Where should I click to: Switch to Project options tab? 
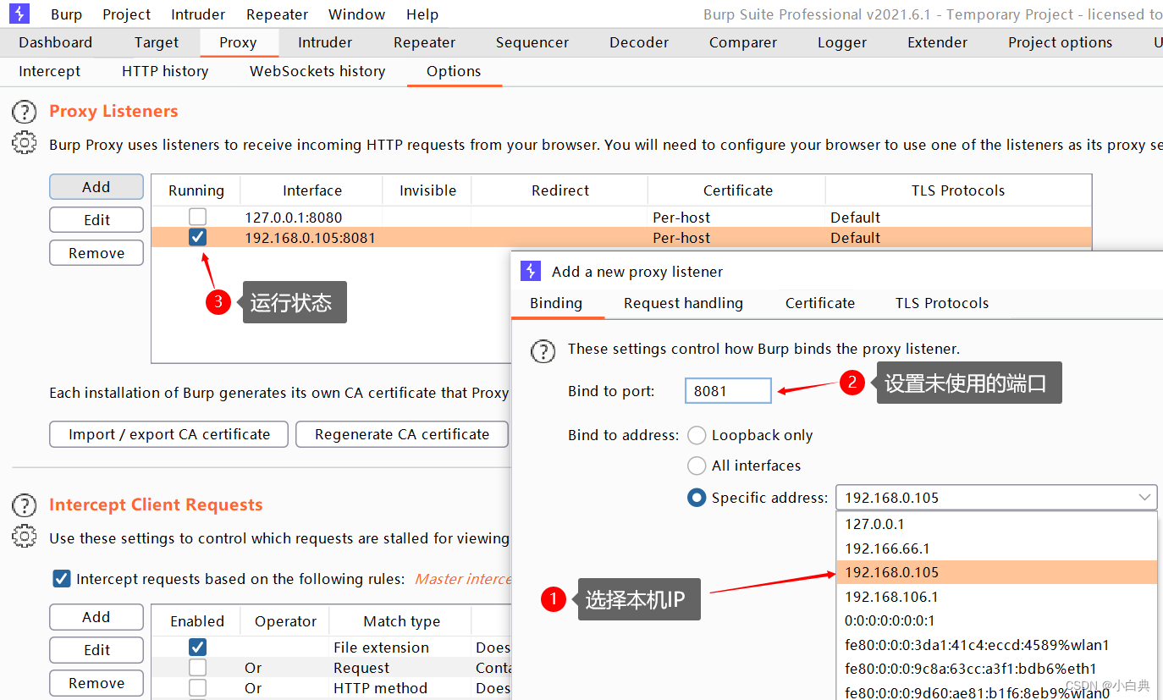[x=1061, y=42]
